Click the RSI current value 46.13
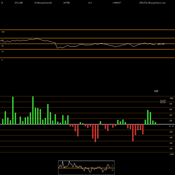175x175 pixels. point(161,44)
